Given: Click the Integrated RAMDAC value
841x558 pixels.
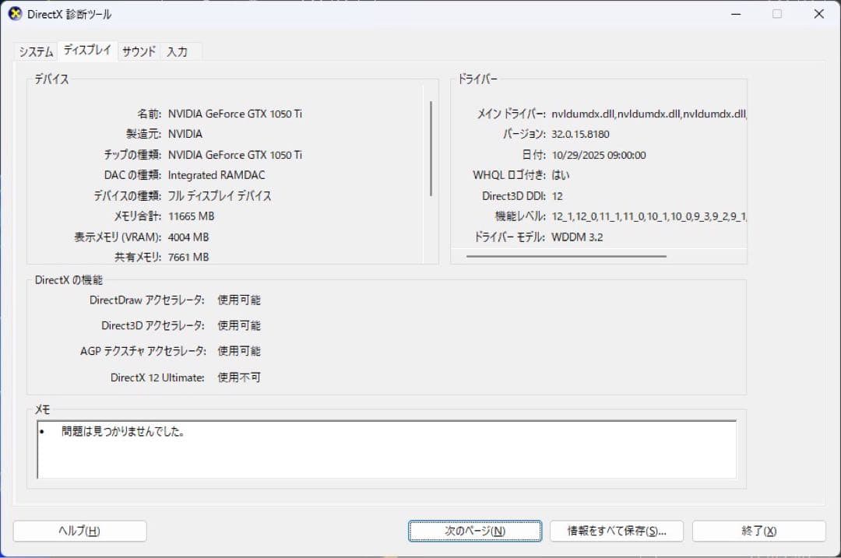Looking at the screenshot, I should [216, 175].
